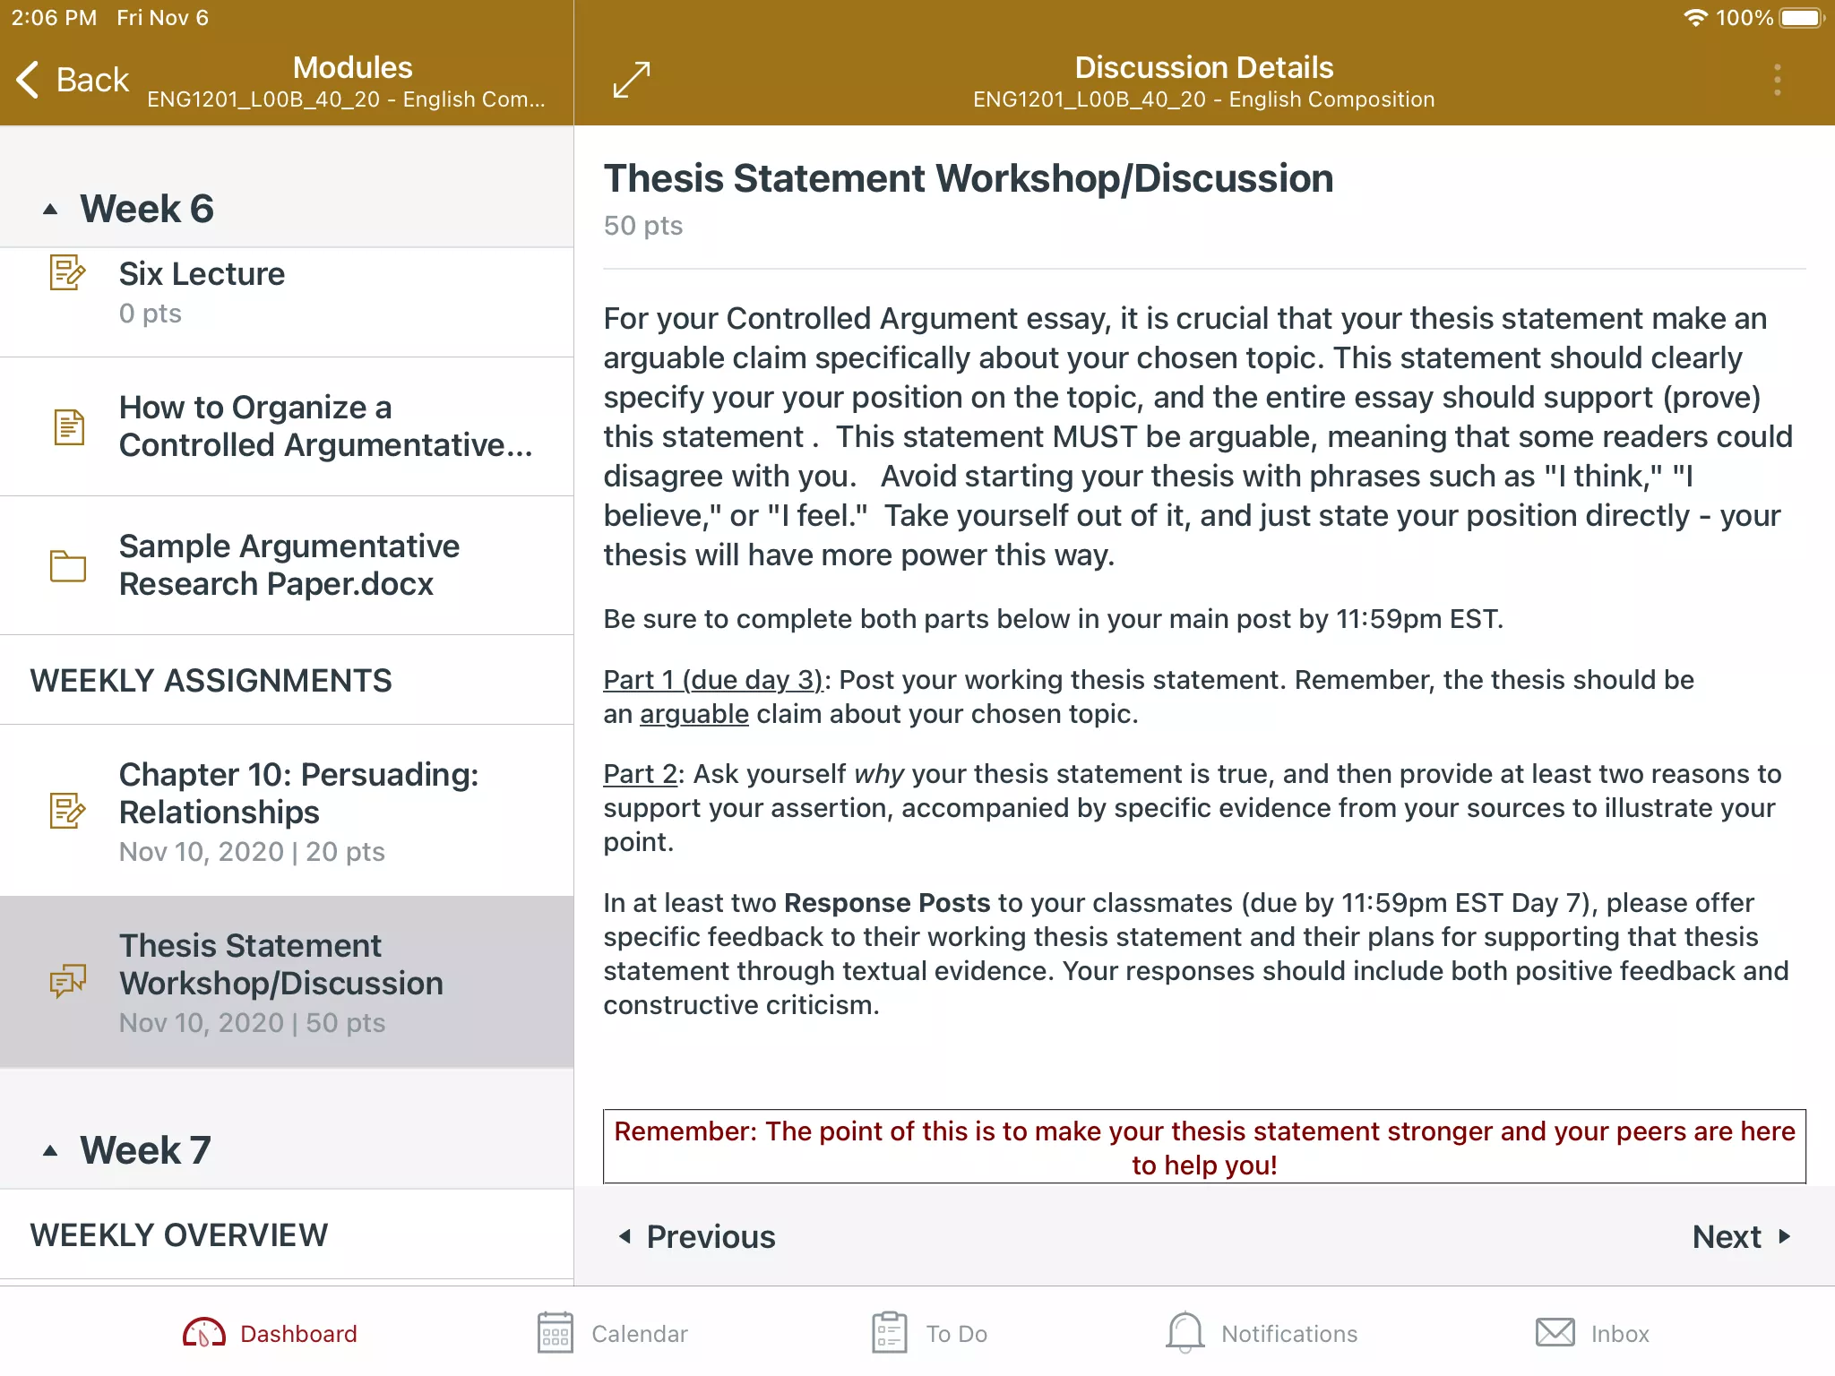Open the Calendar tab
This screenshot has height=1376, width=1835.
(612, 1333)
